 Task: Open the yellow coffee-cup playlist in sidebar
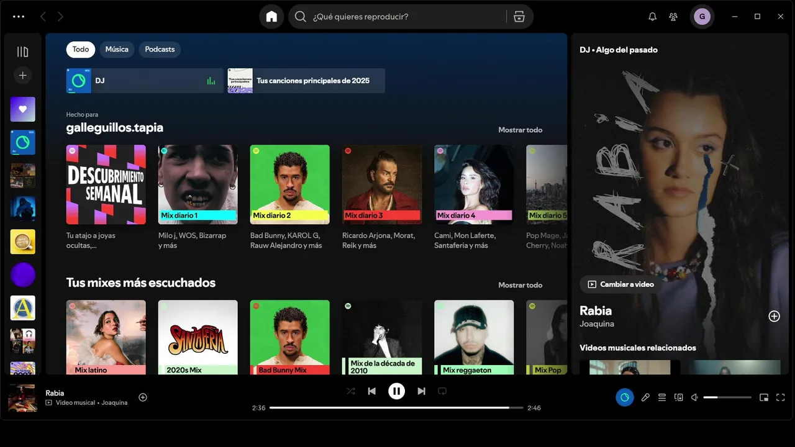click(x=23, y=242)
